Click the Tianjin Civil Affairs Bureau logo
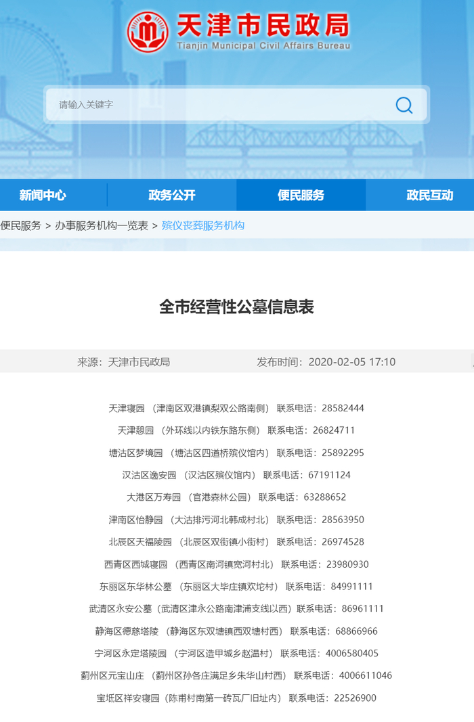474x722 pixels. coord(148,32)
